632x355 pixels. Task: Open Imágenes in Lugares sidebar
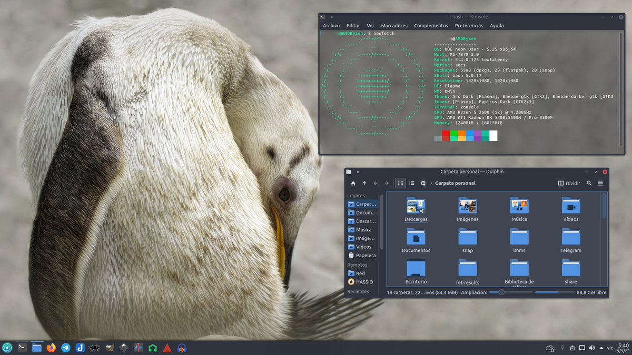[x=362, y=238]
